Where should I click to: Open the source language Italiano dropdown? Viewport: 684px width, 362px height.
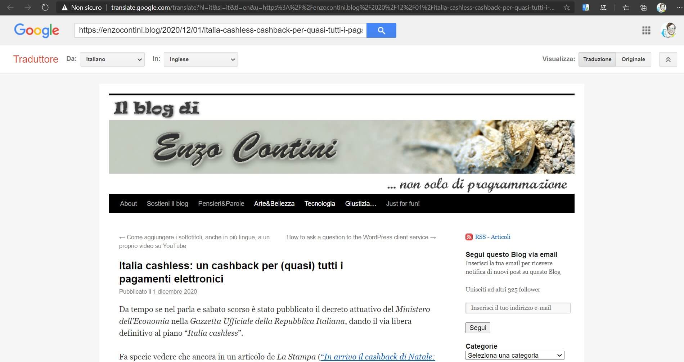tap(112, 59)
